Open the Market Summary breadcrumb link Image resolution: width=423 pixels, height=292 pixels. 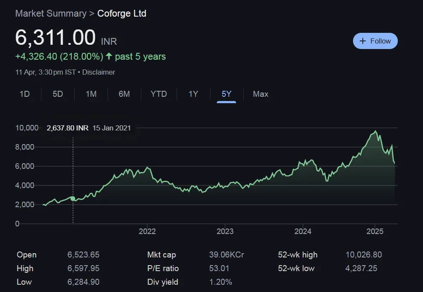(x=51, y=14)
